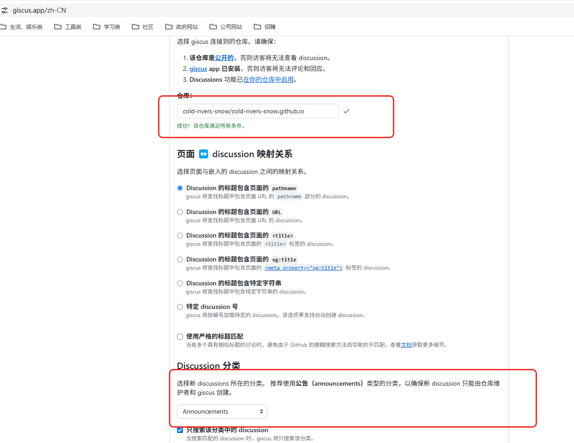This screenshot has width=574, height=443.
Task: Open the 政府网站 bookmark folder
Action: (x=182, y=27)
